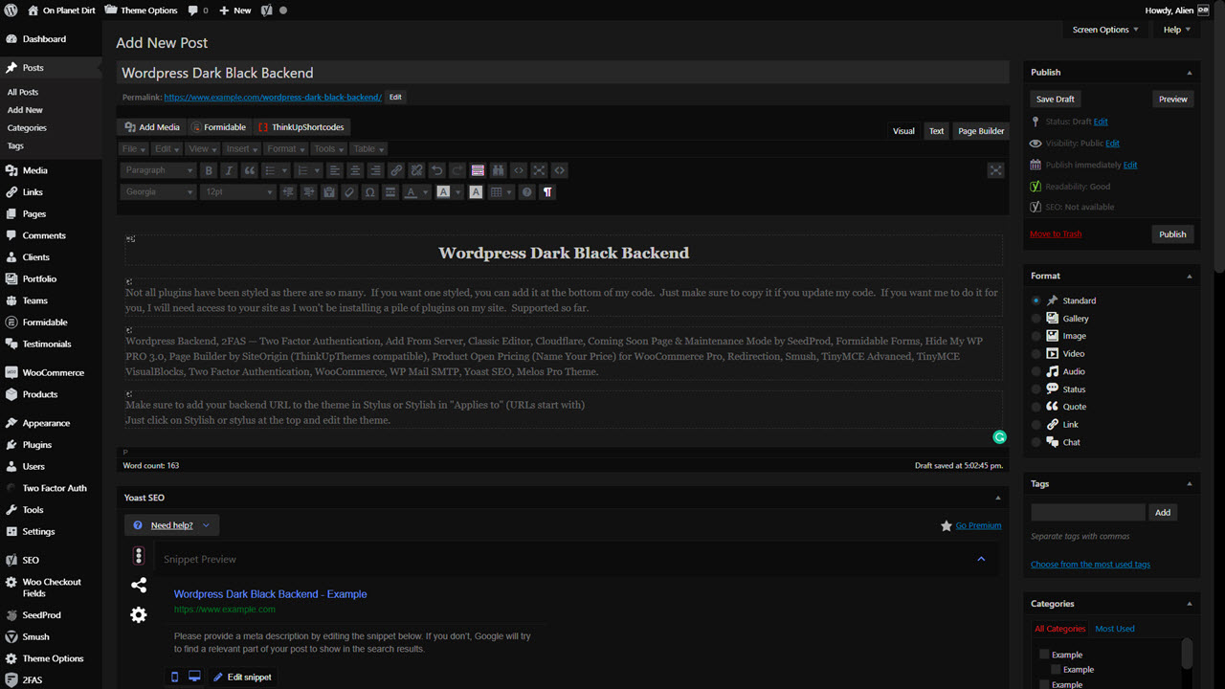The height and width of the screenshot is (689, 1225).
Task: Expand the Help tab dropdown
Action: pyautogui.click(x=1176, y=30)
